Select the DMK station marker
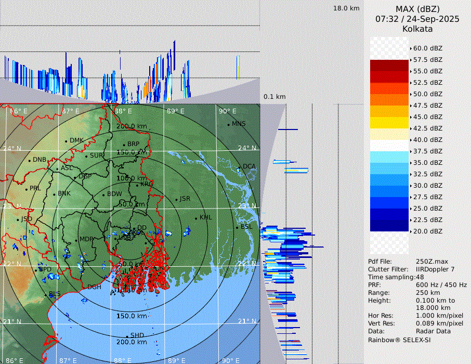 pyautogui.click(x=66, y=141)
